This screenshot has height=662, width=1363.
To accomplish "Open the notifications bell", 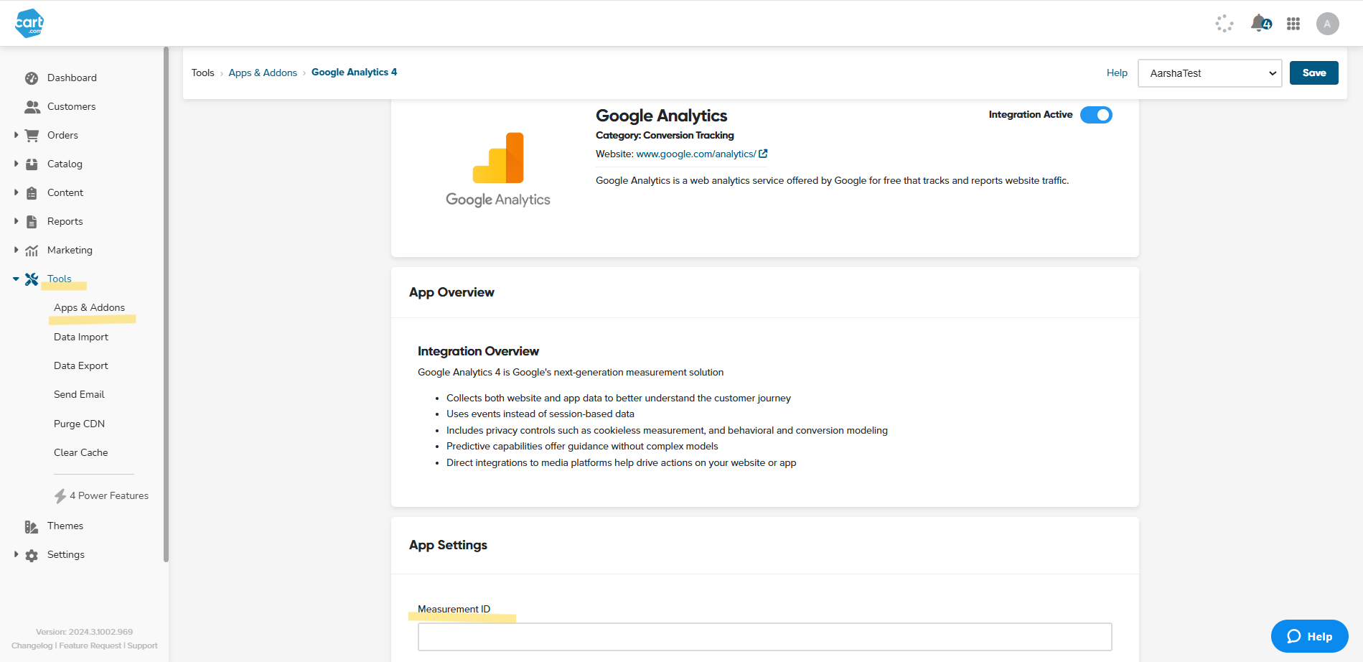I will pyautogui.click(x=1260, y=24).
